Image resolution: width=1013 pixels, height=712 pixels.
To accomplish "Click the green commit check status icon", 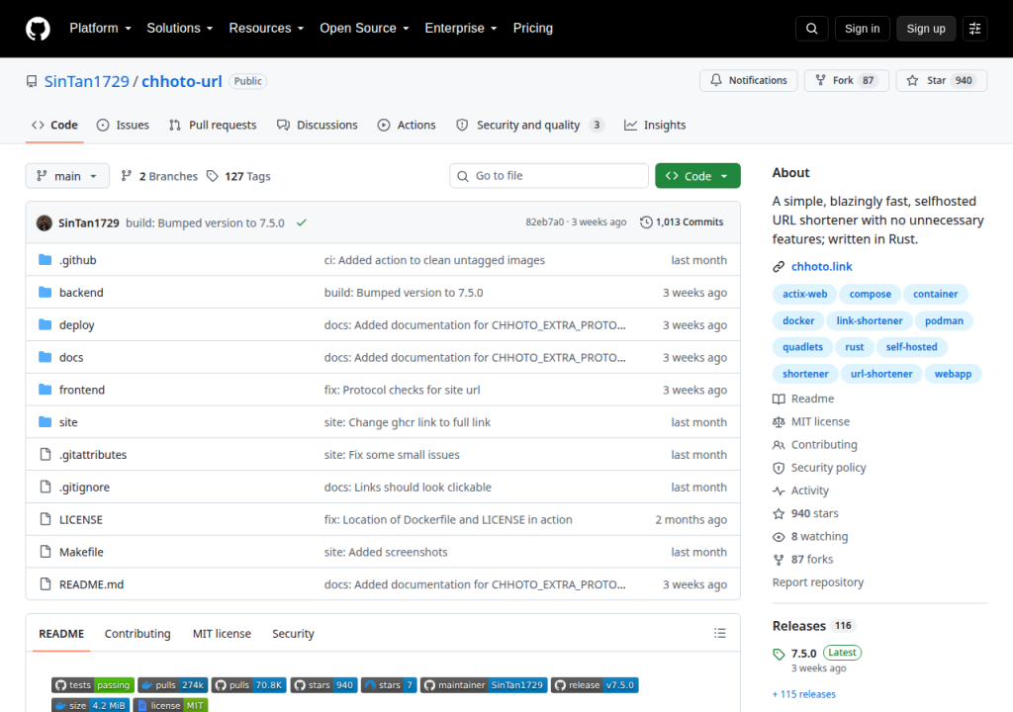I will tap(301, 222).
